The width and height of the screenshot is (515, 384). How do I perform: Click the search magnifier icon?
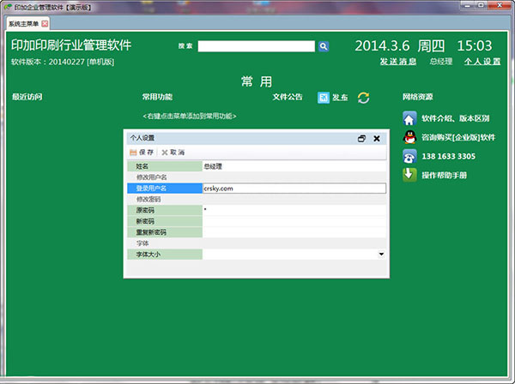pos(324,46)
